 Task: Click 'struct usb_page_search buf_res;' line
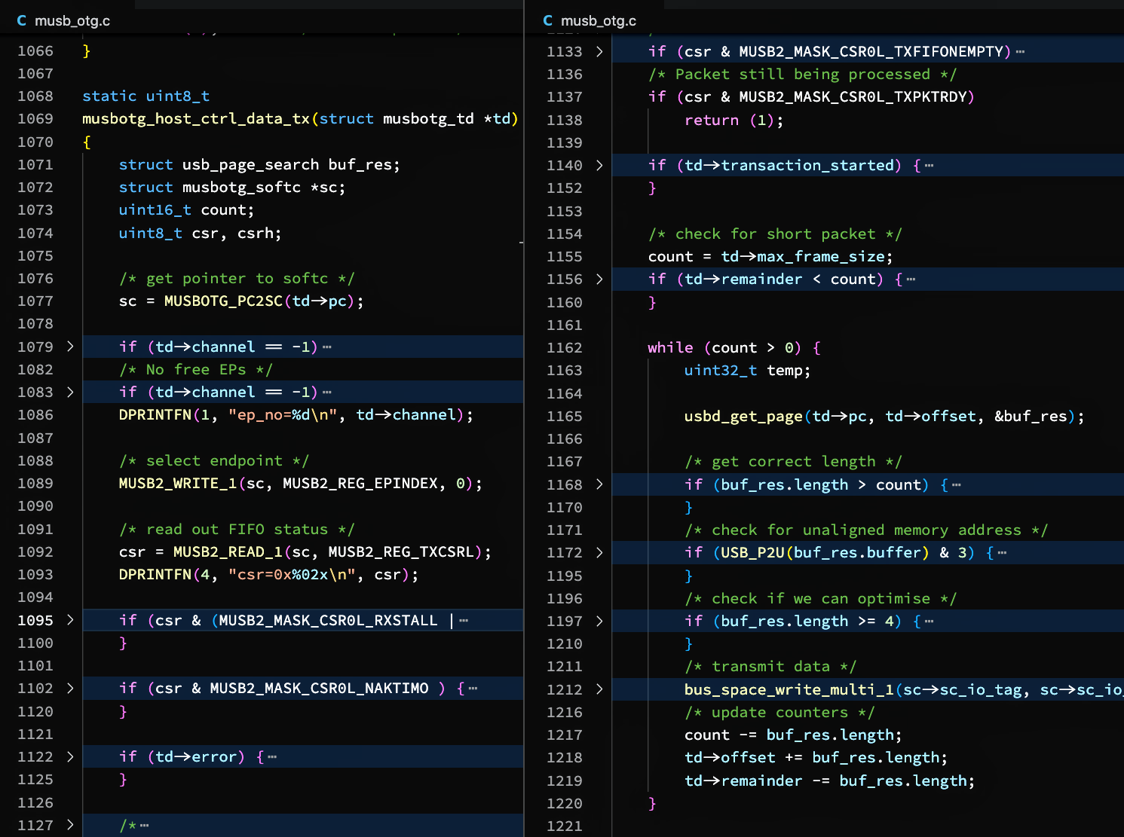(x=259, y=164)
